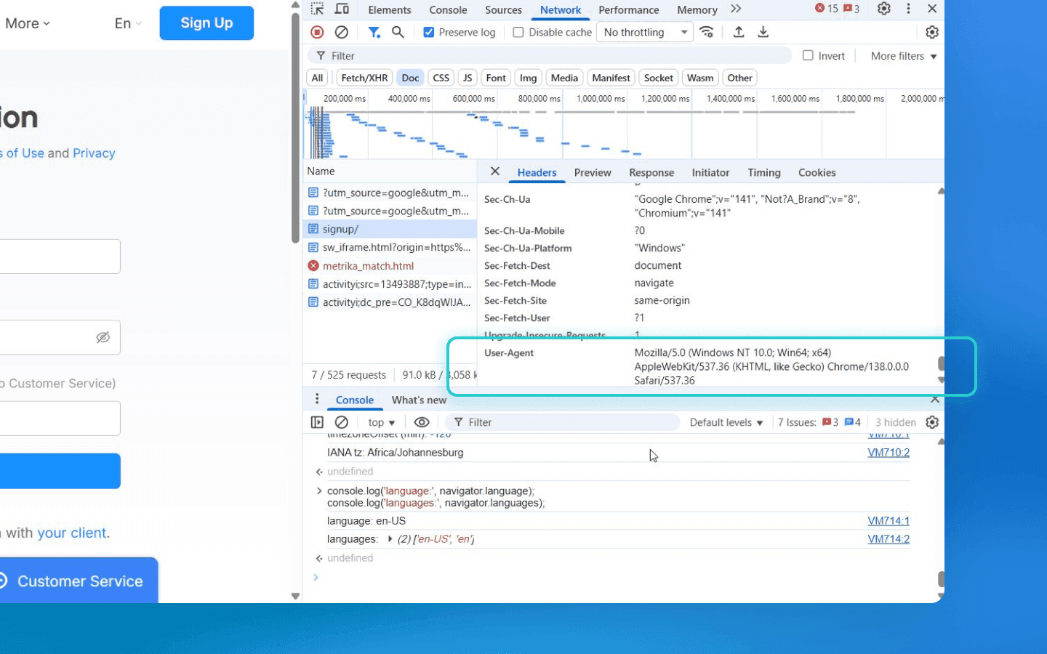The height and width of the screenshot is (654, 1047).
Task: Open Default levels dropdown
Action: [x=726, y=422]
